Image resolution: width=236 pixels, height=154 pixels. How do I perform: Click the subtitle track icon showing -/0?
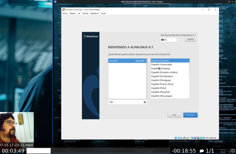pos(228,151)
